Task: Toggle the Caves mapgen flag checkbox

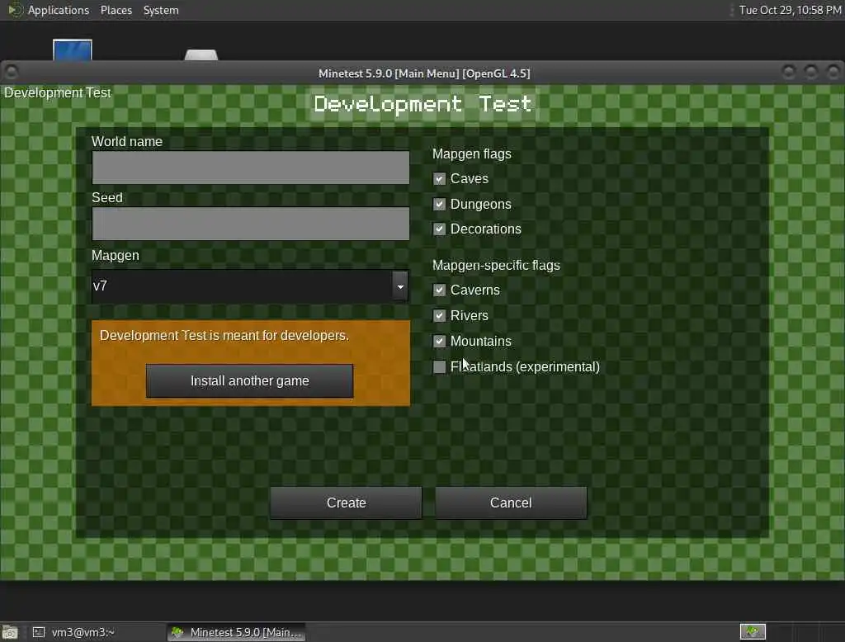Action: tap(439, 179)
